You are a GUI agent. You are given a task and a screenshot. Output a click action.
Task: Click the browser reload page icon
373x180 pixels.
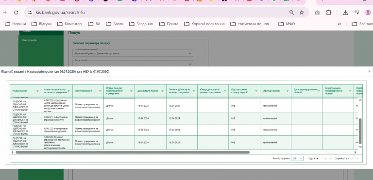16,12
